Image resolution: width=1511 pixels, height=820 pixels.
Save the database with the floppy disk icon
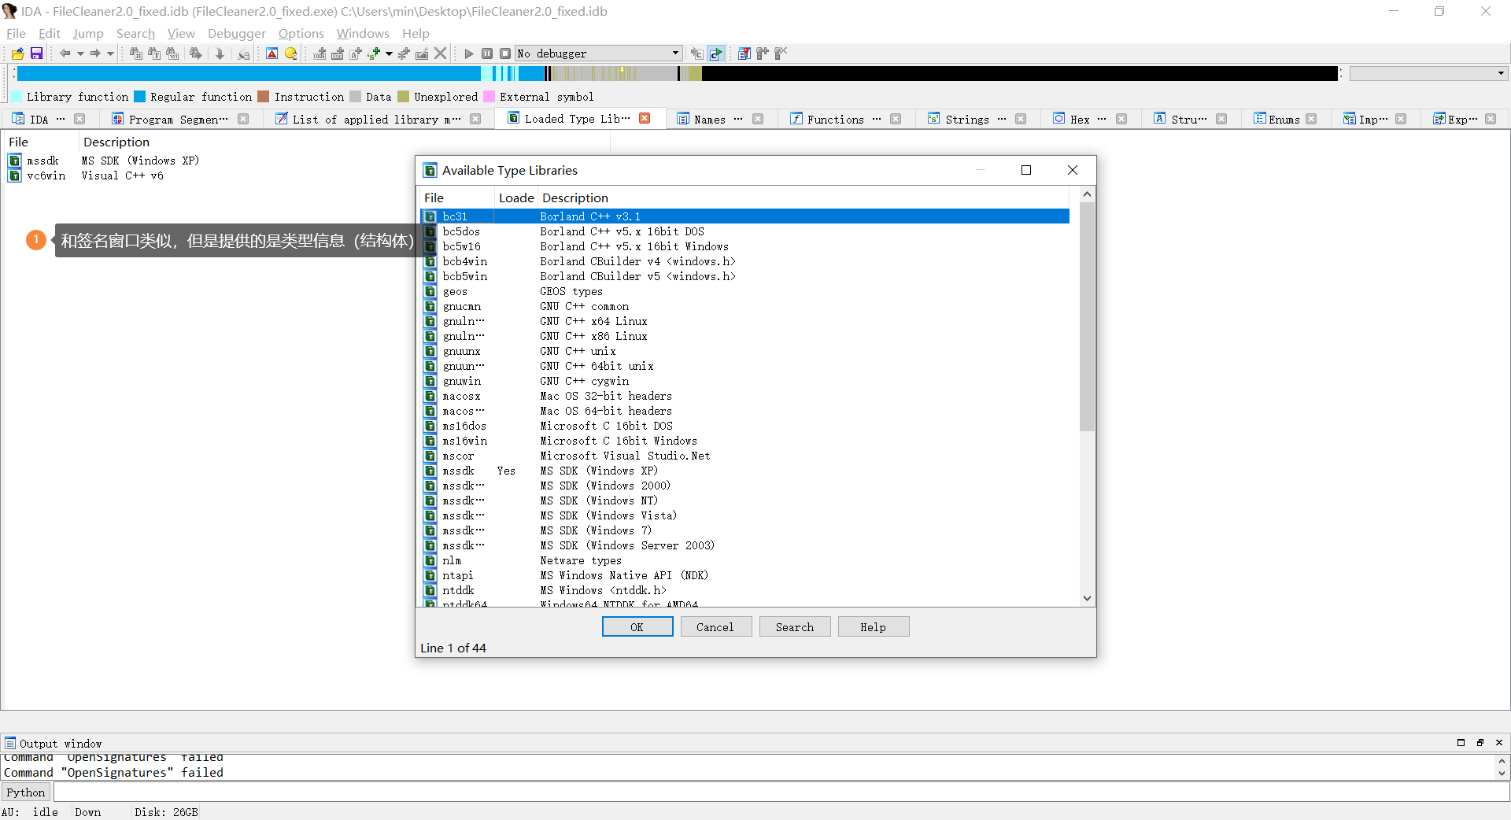pos(36,54)
